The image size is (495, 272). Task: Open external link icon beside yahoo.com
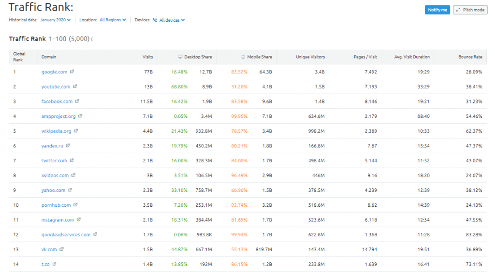[70, 190]
